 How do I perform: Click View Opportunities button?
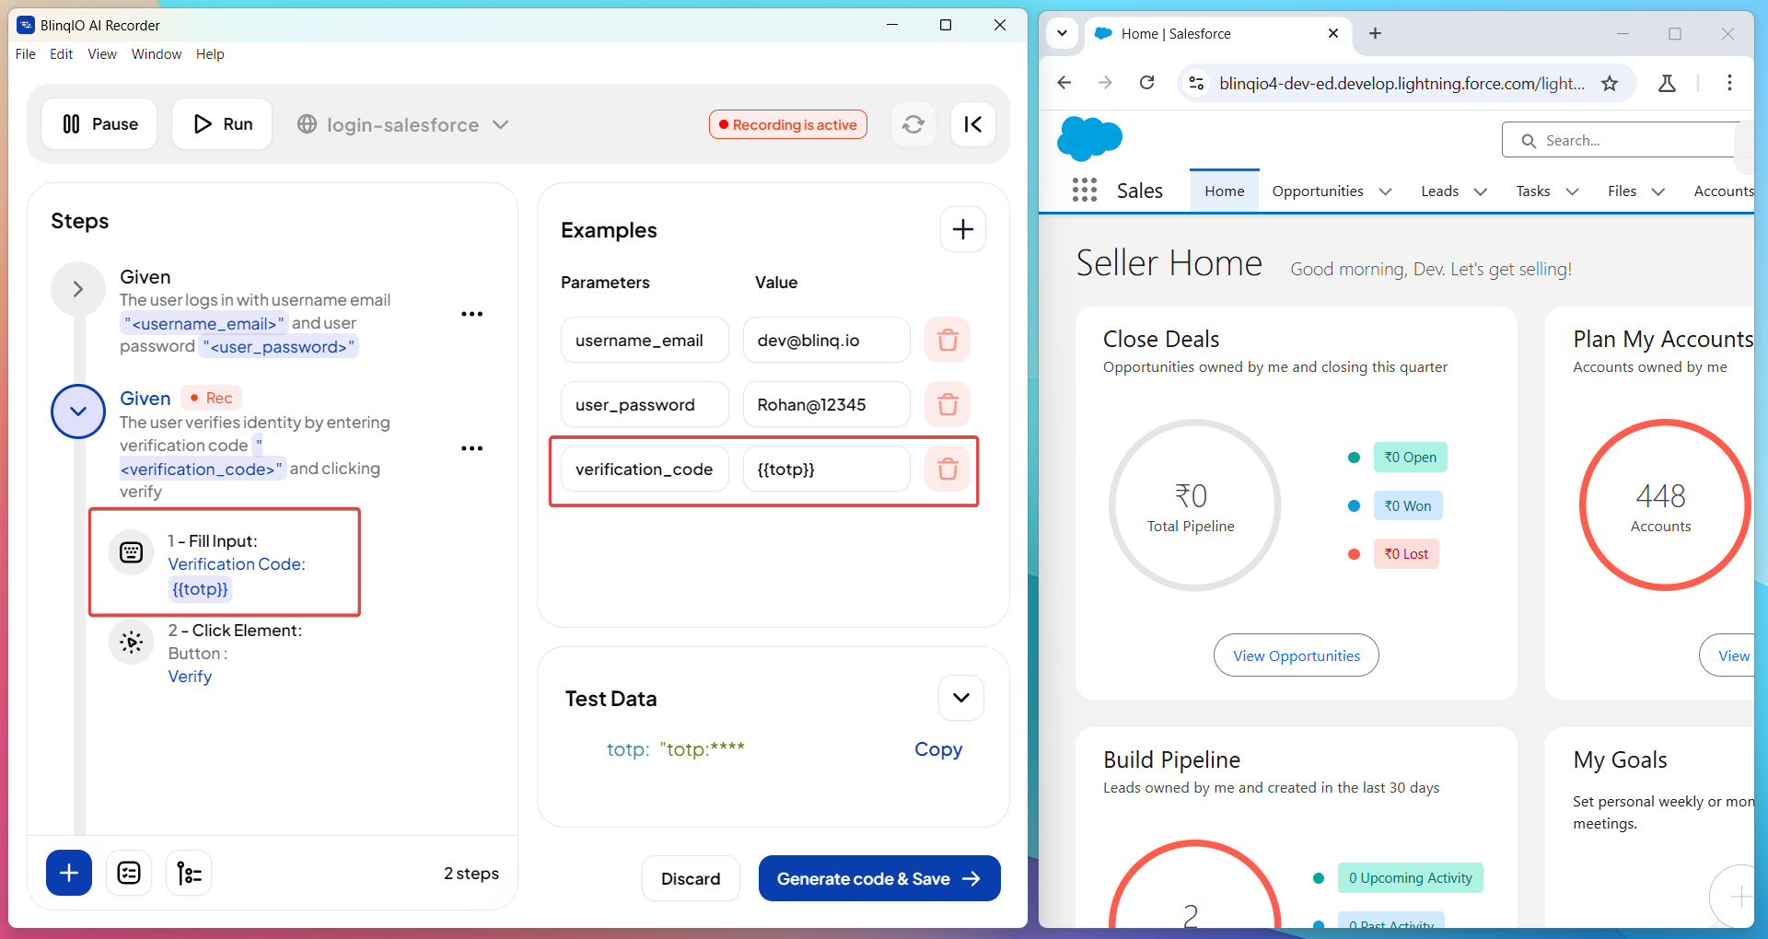[x=1296, y=655]
